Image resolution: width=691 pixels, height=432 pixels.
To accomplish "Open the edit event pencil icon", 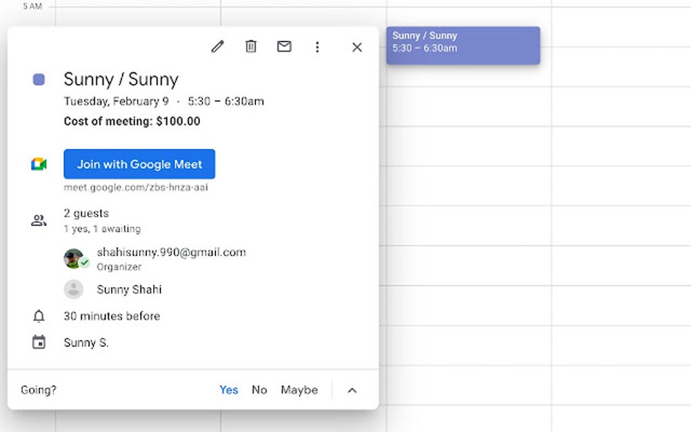I will [217, 47].
